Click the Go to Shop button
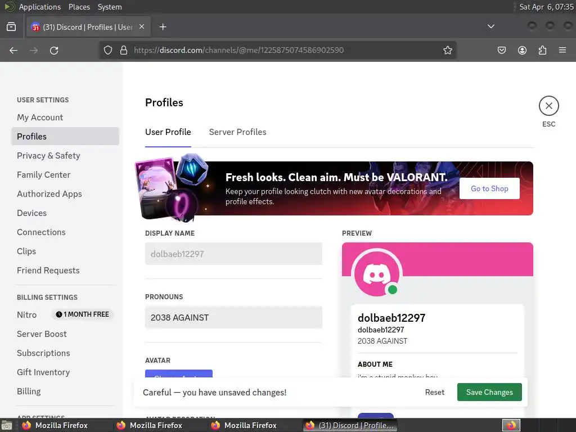Viewport: 576px width, 432px height. pyautogui.click(x=489, y=188)
